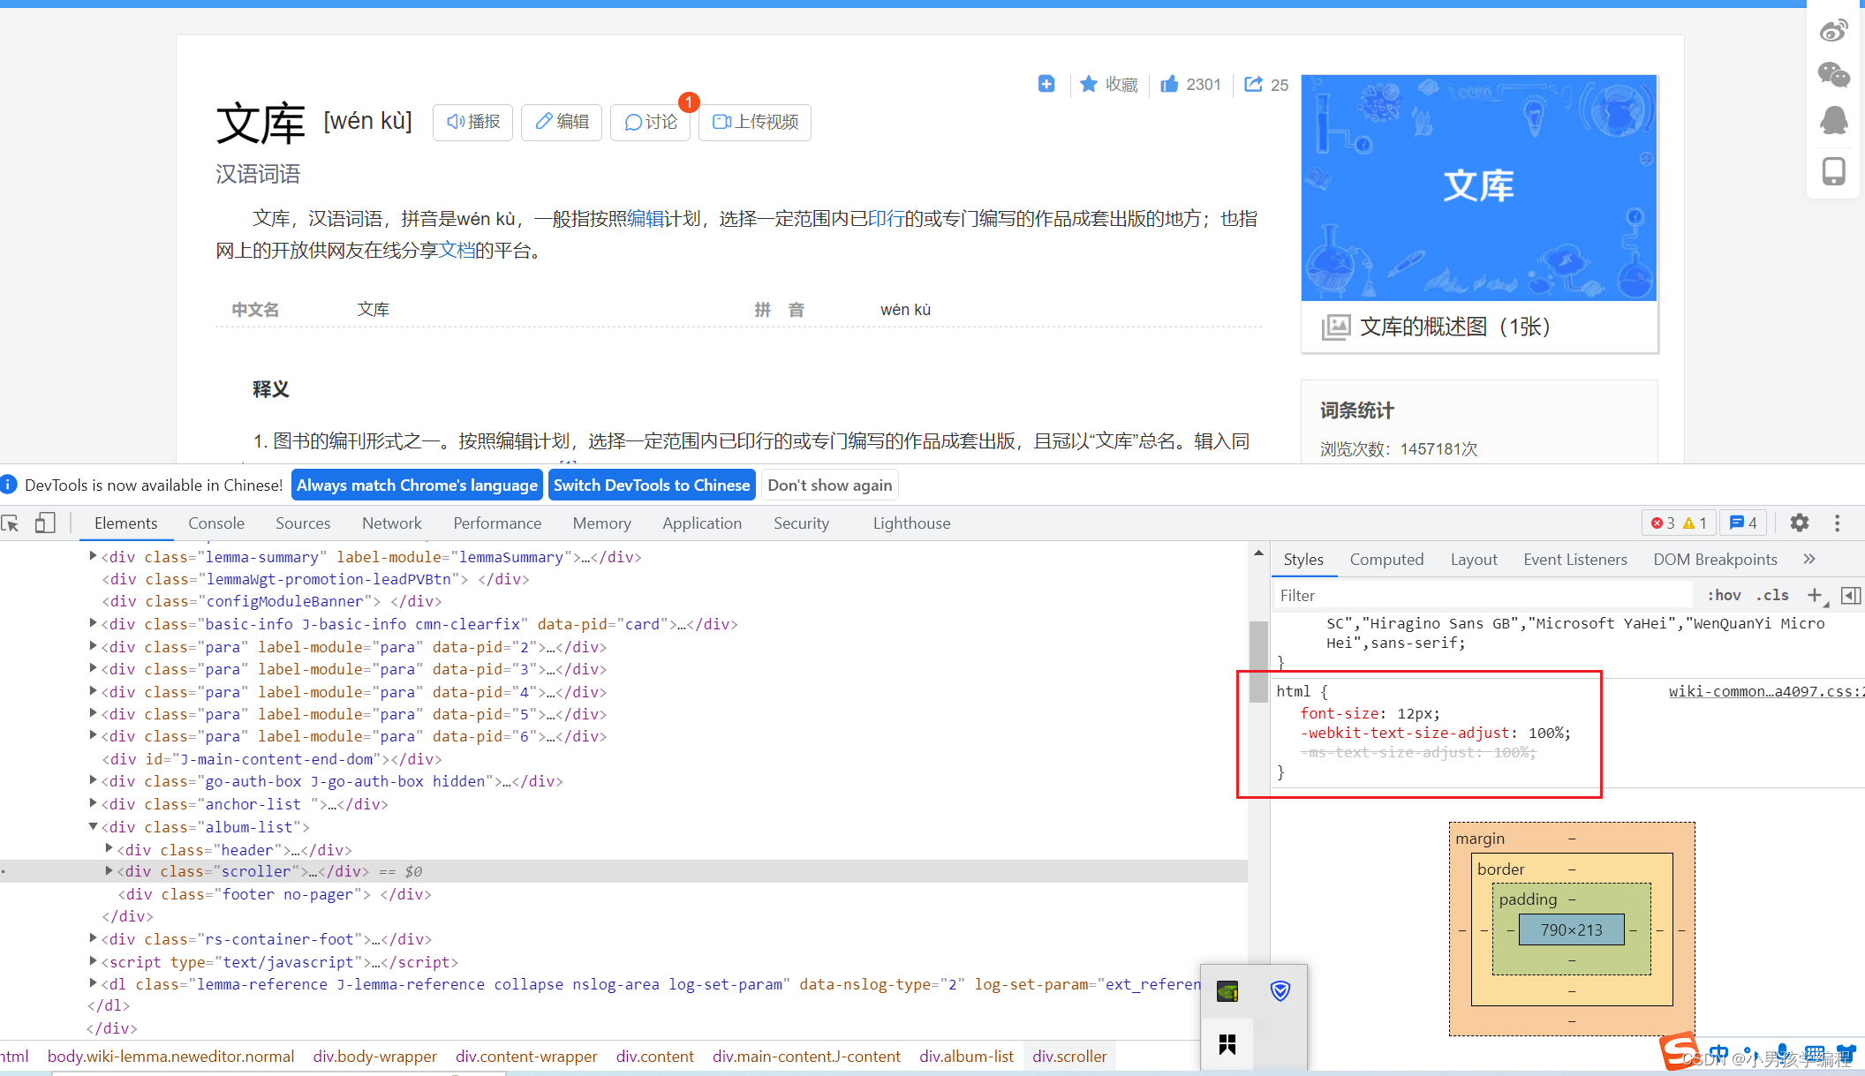Select the Memory tab
Viewport: 1865px width, 1076px height.
click(601, 523)
